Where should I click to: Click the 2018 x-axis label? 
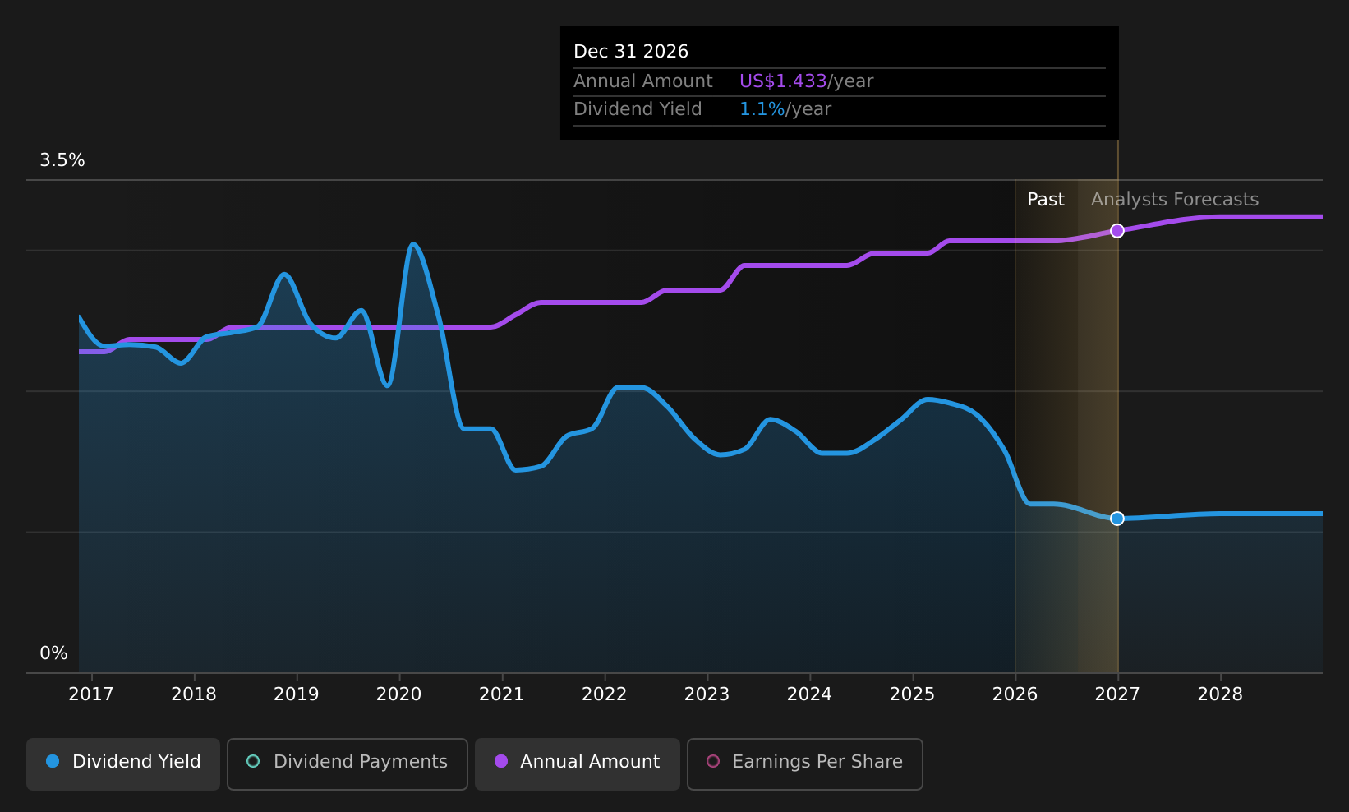click(x=194, y=694)
